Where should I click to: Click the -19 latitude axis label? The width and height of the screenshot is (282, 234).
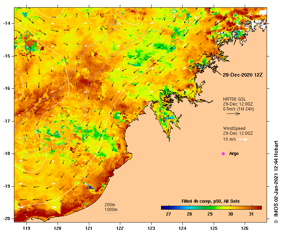(7, 186)
